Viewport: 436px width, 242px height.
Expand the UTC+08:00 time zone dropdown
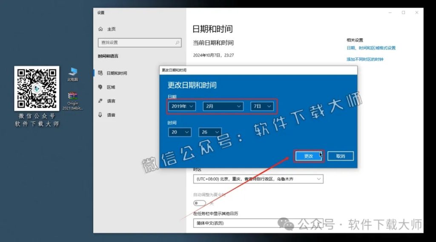pyautogui.click(x=258, y=179)
